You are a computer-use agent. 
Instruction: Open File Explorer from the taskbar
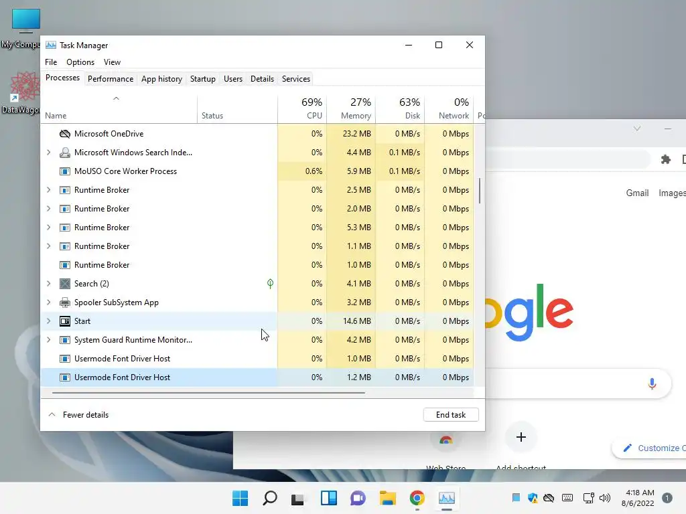(x=388, y=498)
